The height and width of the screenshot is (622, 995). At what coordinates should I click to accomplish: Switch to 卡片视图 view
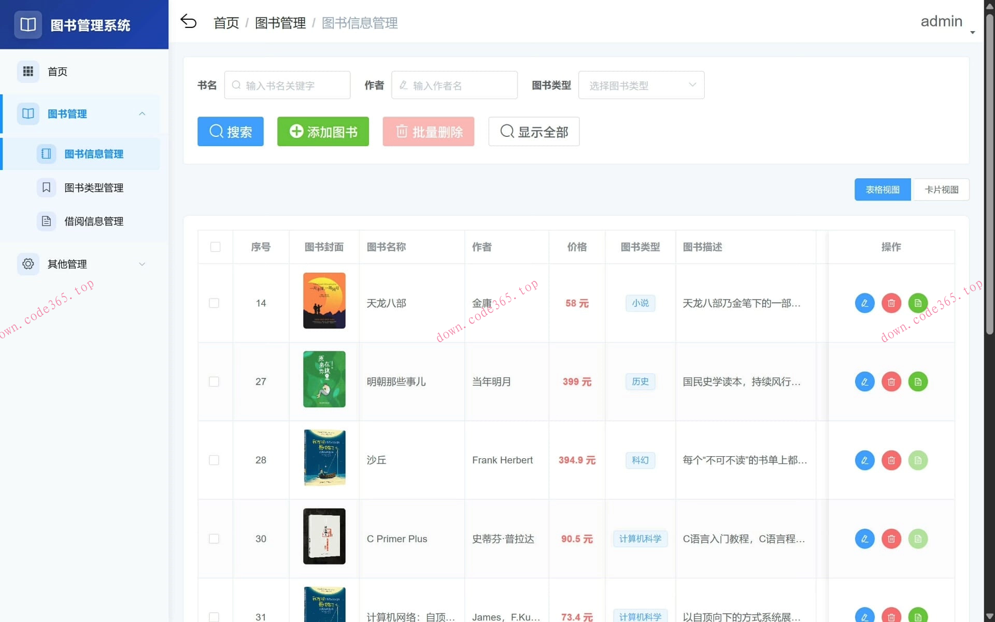tap(941, 189)
